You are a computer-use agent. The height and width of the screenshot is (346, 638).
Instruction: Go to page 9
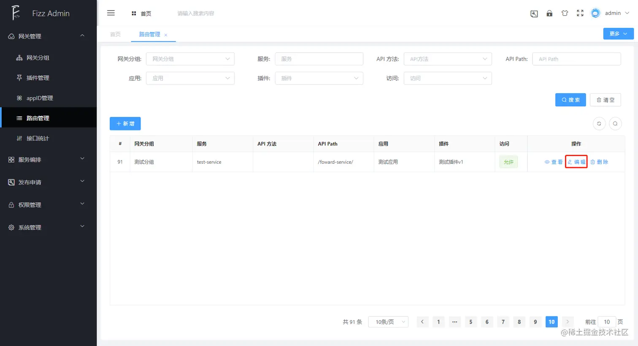click(x=535, y=322)
